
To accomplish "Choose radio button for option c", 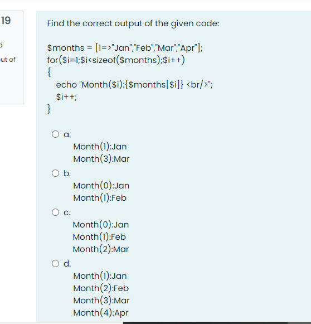I will point(55,212).
